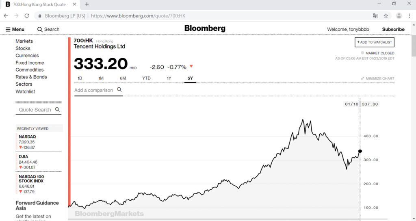
Task: Open a new tab with the plus icon
Action: point(87,4)
